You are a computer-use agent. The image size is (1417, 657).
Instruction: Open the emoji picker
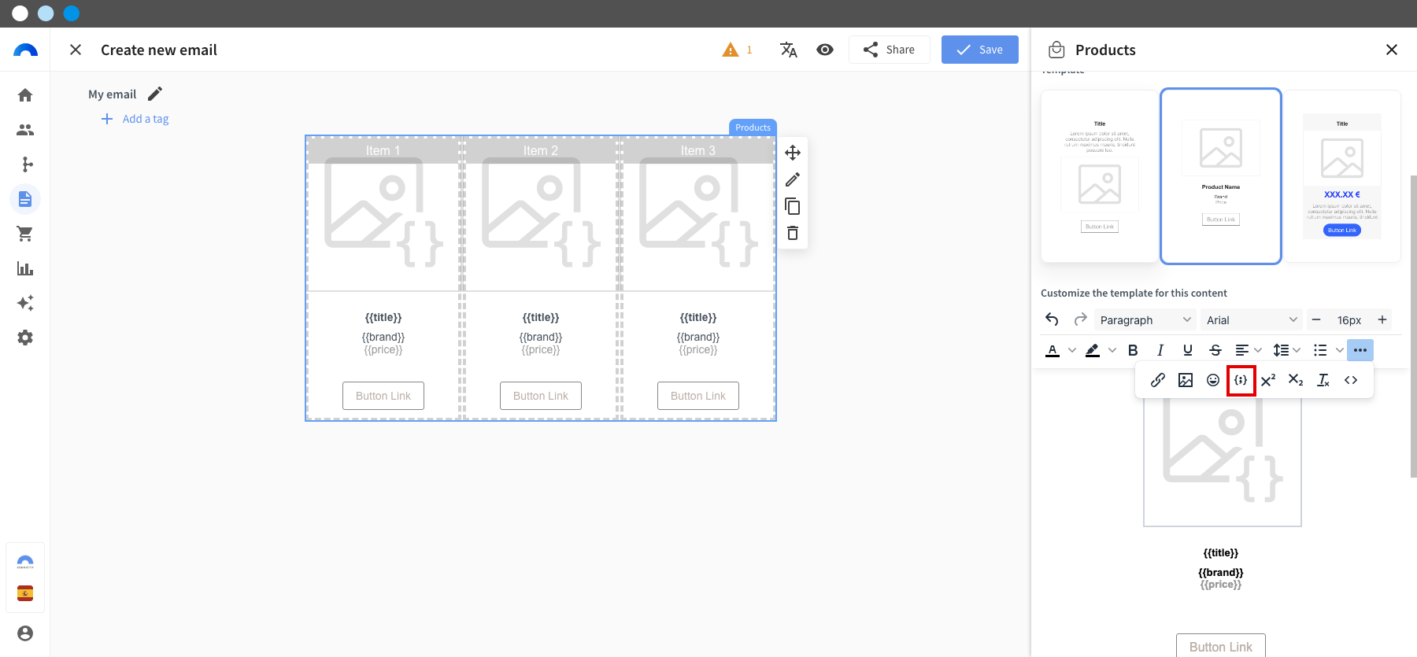click(1213, 380)
